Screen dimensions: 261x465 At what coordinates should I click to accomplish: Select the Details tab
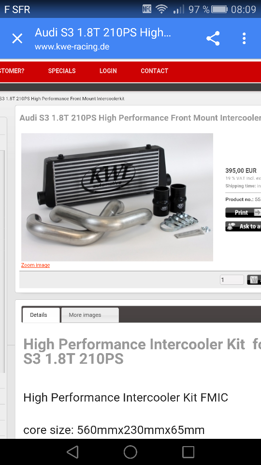(x=41, y=315)
